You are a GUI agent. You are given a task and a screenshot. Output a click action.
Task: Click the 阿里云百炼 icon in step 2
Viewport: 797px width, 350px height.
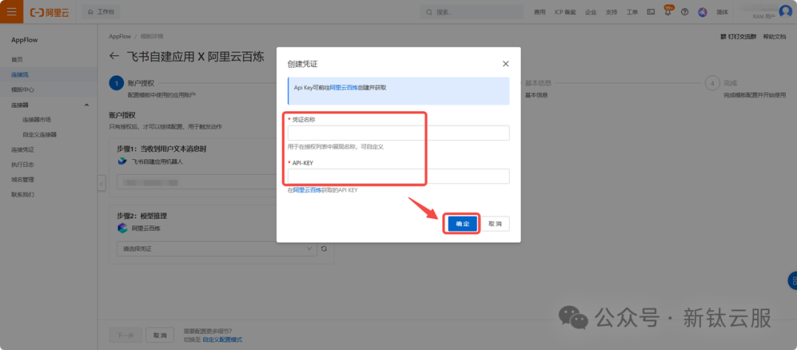point(122,228)
